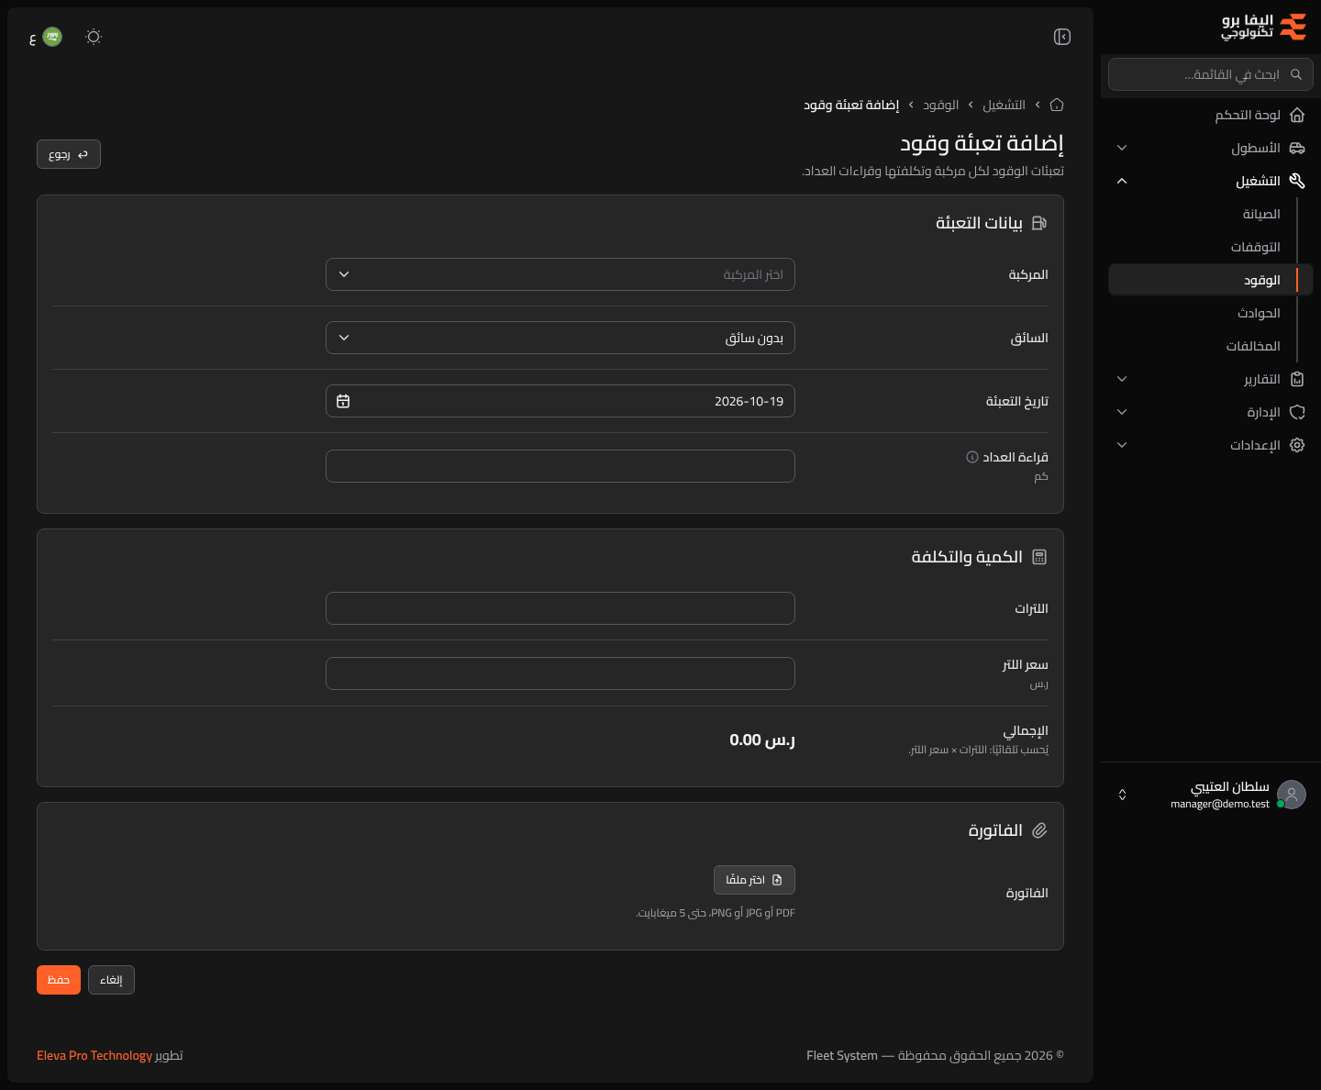This screenshot has height=1090, width=1321.
Task: Focus the قراءة العداد input field
Action: tap(561, 466)
